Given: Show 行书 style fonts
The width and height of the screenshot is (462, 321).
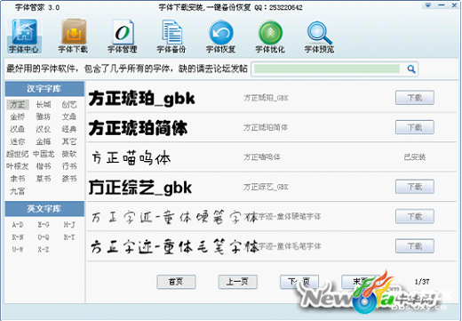Looking at the screenshot, I should pos(69,166).
